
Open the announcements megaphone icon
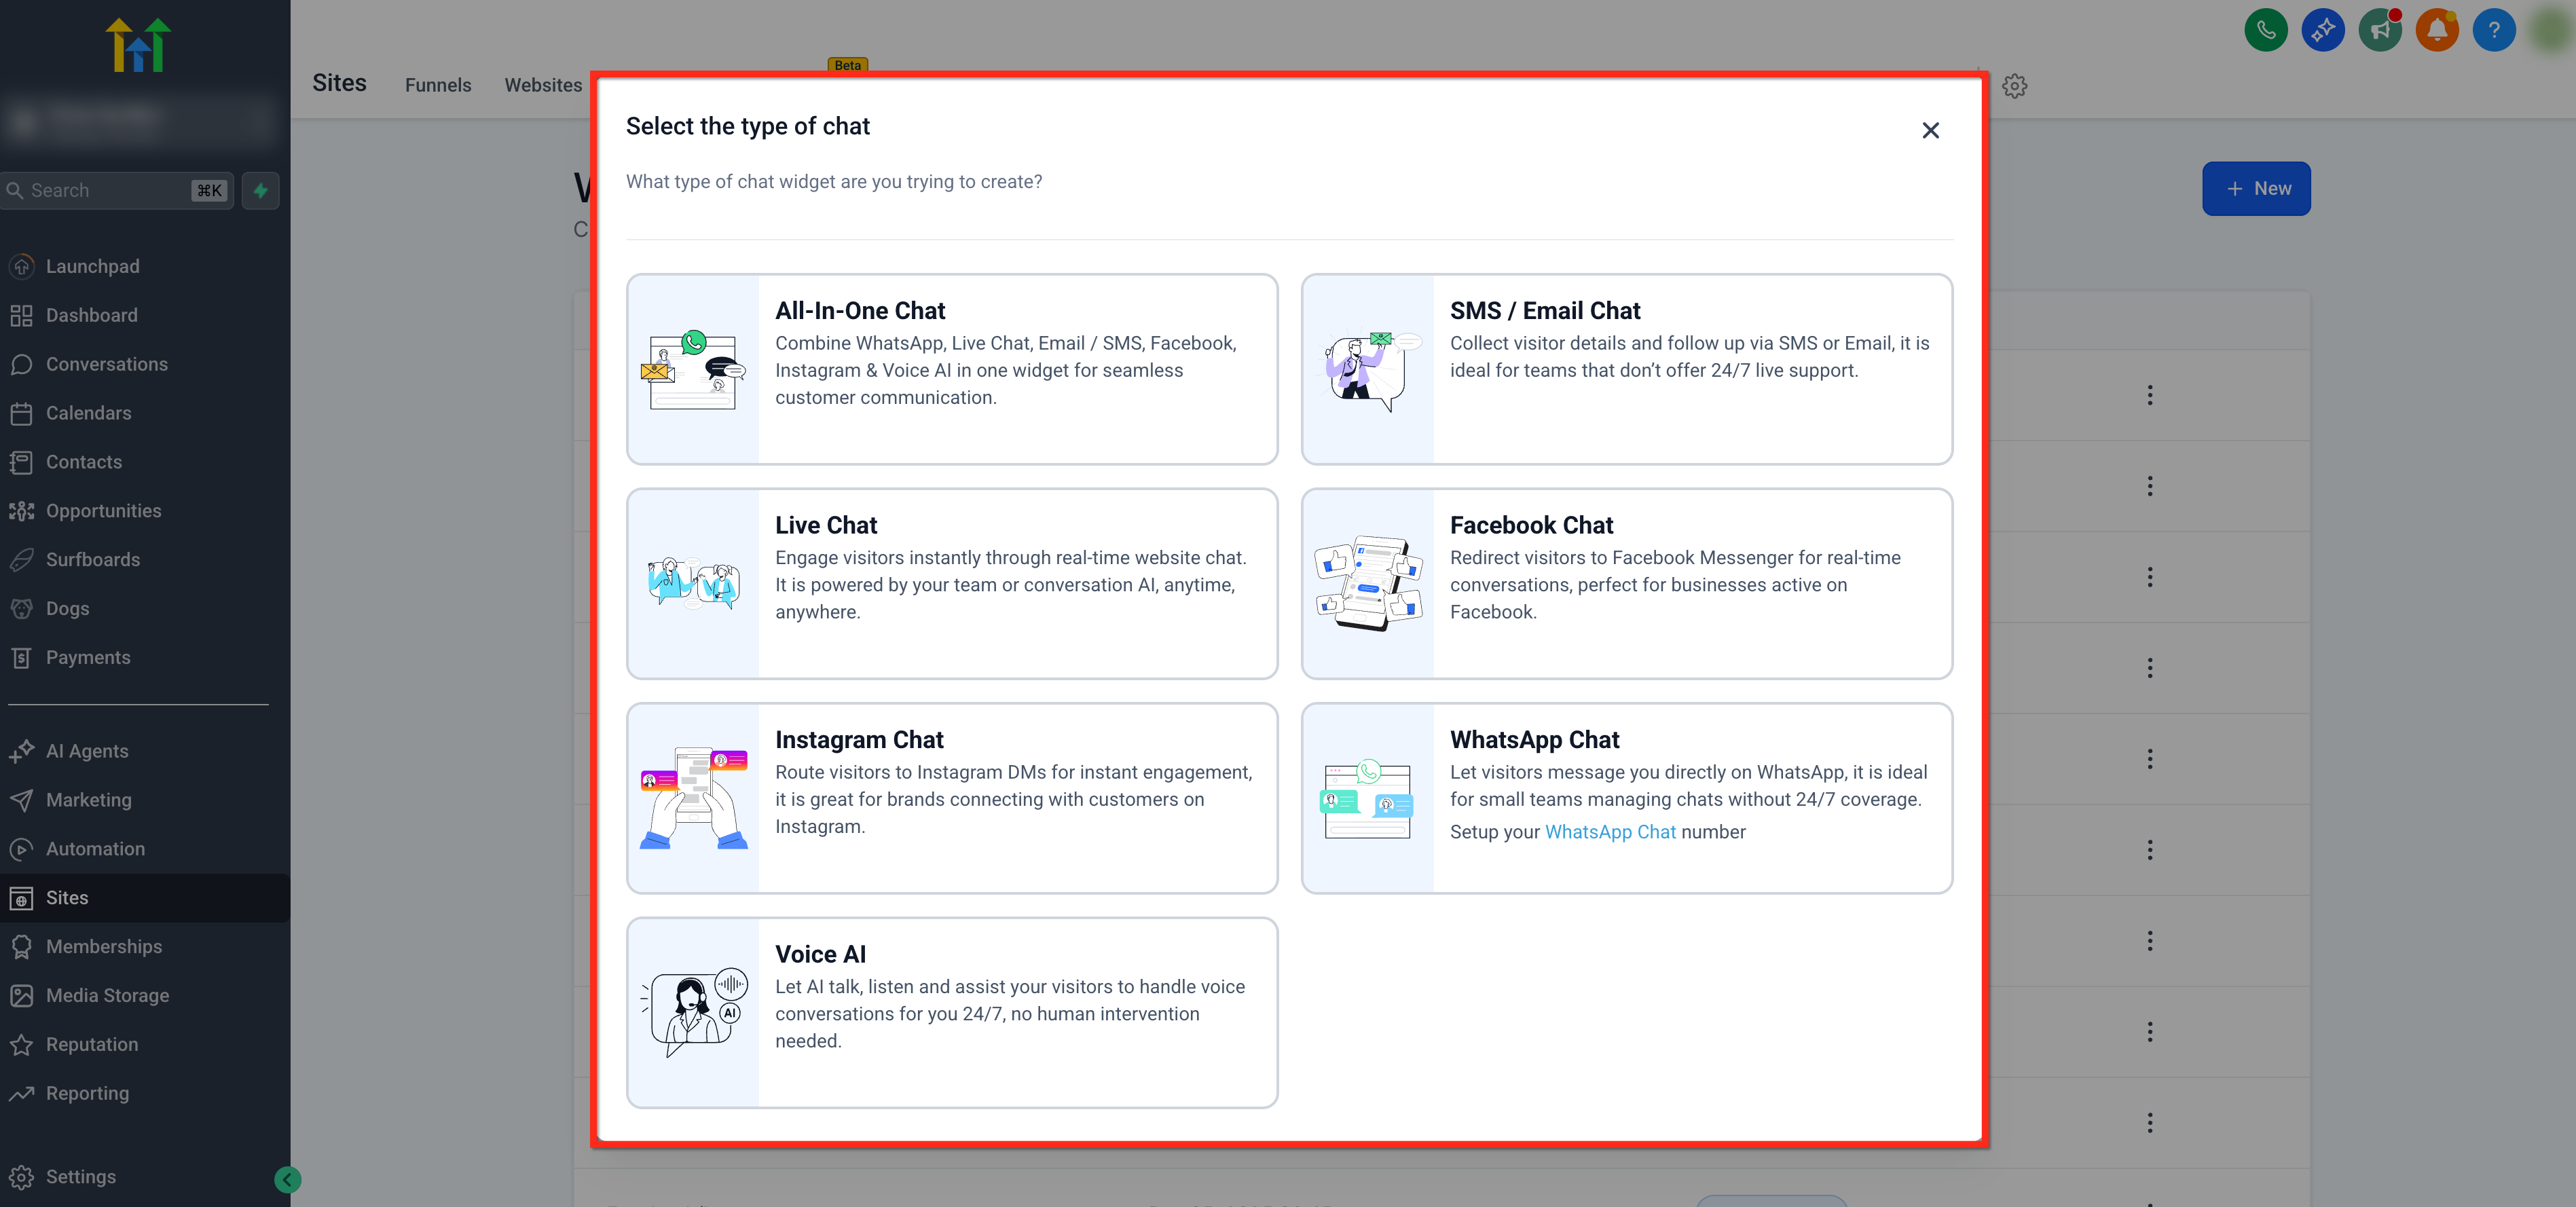coord(2379,30)
